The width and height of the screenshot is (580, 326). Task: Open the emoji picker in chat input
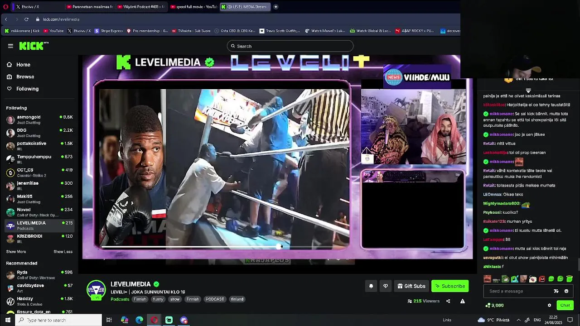coord(566,291)
